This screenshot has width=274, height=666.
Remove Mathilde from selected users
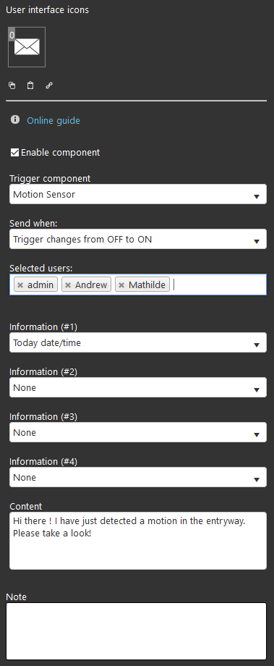point(121,285)
